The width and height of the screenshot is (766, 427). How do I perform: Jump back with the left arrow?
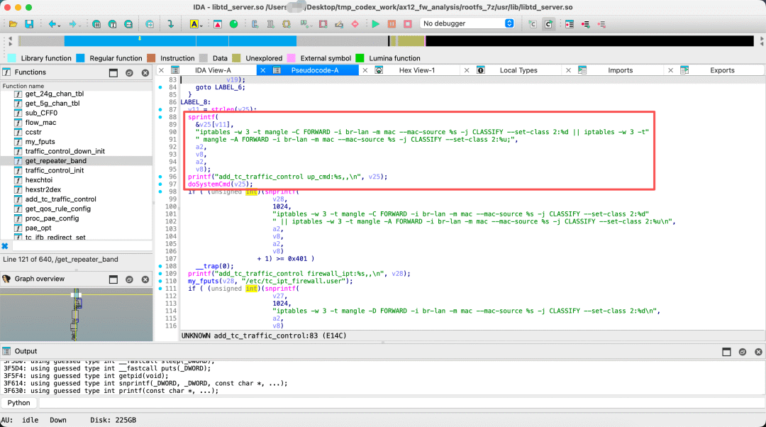click(x=51, y=23)
